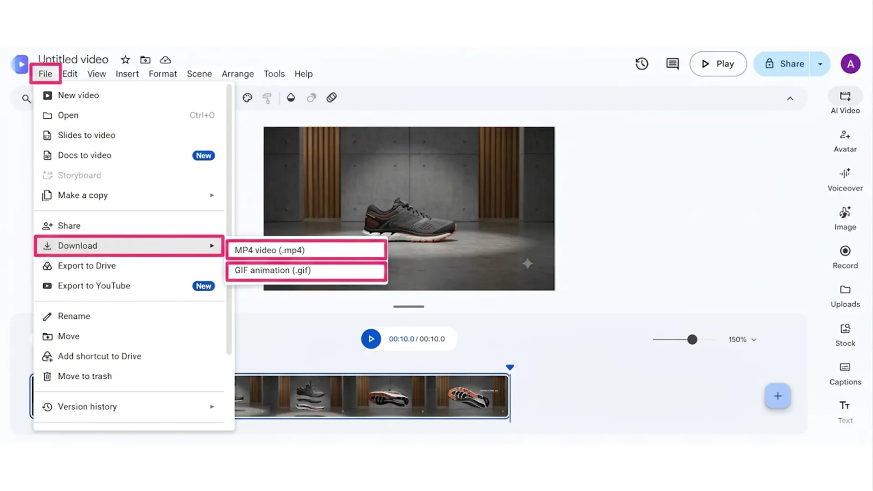Select the shoe scene thumbnail in timeline
Image resolution: width=873 pixels, height=491 pixels.
372,396
